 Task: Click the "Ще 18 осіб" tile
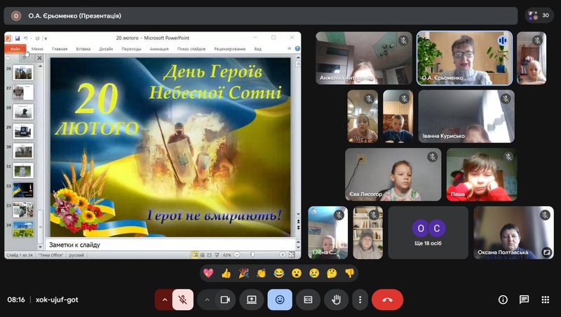coord(428,232)
